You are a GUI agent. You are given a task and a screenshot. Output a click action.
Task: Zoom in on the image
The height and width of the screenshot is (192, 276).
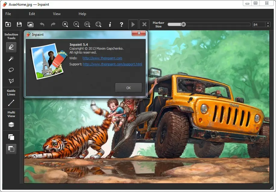point(65,24)
